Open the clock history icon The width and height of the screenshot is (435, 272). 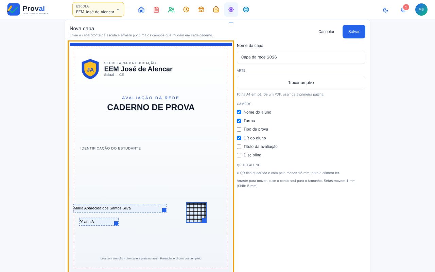tap(186, 10)
